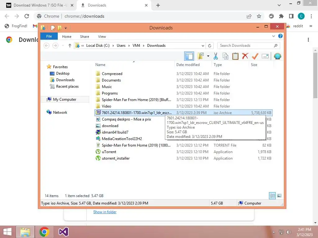Bookmark page with star icon
The width and height of the screenshot is (318, 238).
(x=259, y=16)
